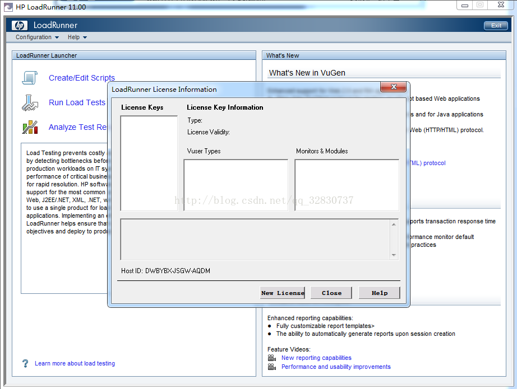Click the 'License Key Information' heading
This screenshot has width=517, height=389.
tap(225, 107)
